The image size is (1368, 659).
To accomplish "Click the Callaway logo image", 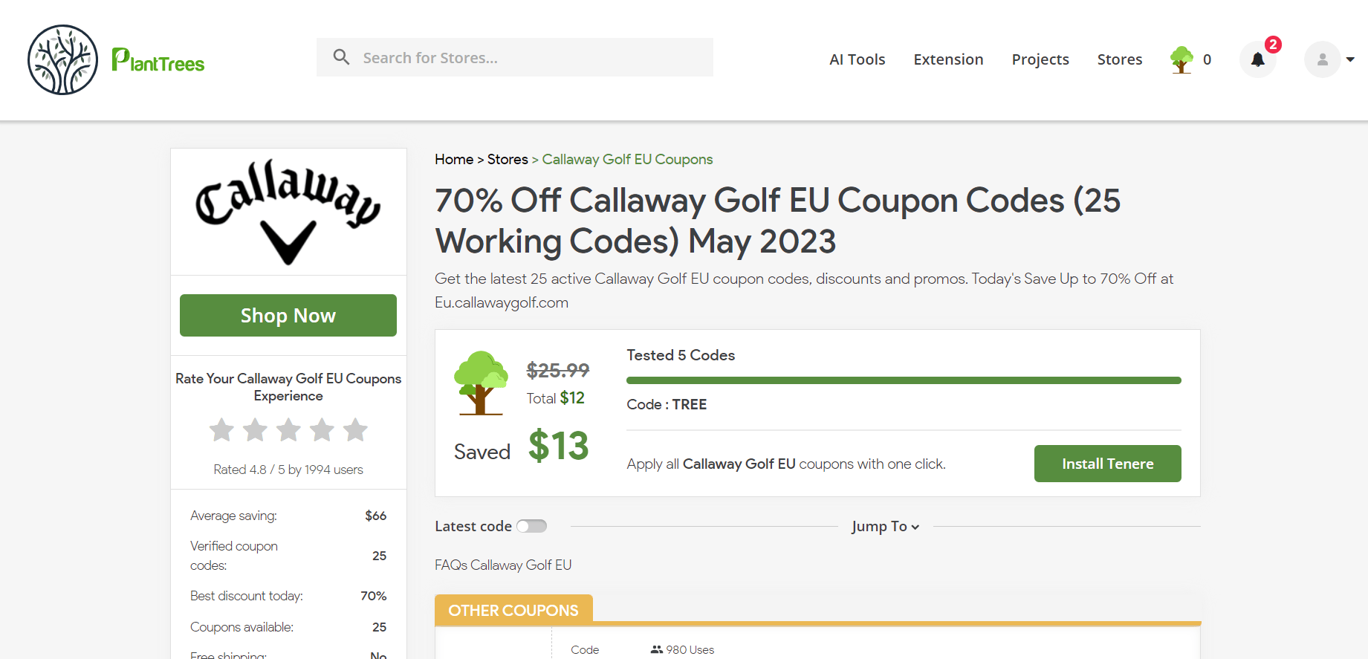I will click(x=288, y=212).
